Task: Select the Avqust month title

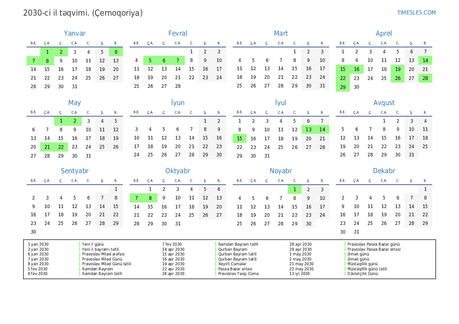Action: tap(384, 103)
